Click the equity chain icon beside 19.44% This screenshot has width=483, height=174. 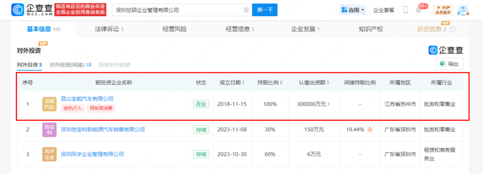coord(370,129)
